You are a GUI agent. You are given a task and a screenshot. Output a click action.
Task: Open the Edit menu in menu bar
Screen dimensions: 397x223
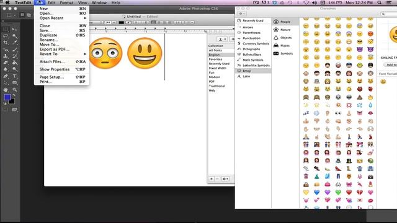[51, 2]
